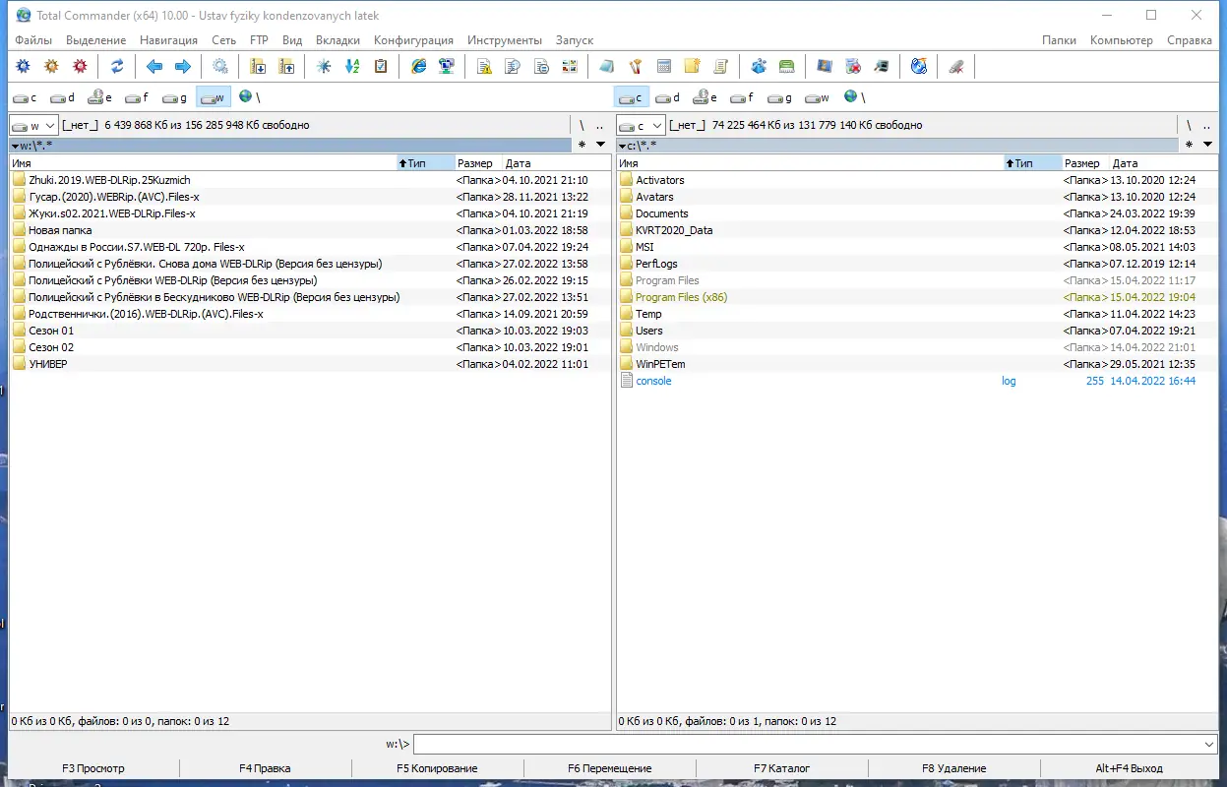
Task: Go forward with the right blue arrow
Action: point(183,66)
